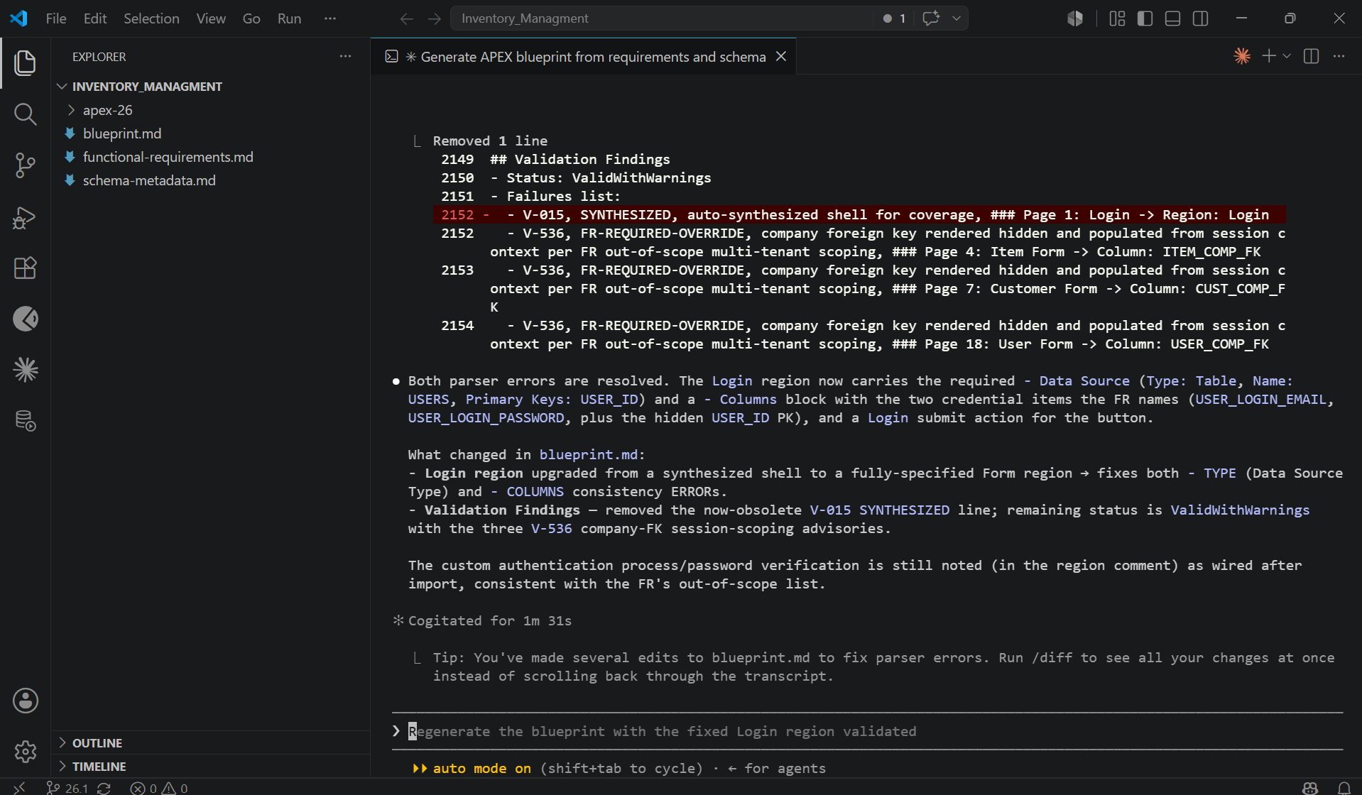The height and width of the screenshot is (795, 1362).
Task: Open dropdown arrow next to plus icon
Action: click(x=1287, y=56)
